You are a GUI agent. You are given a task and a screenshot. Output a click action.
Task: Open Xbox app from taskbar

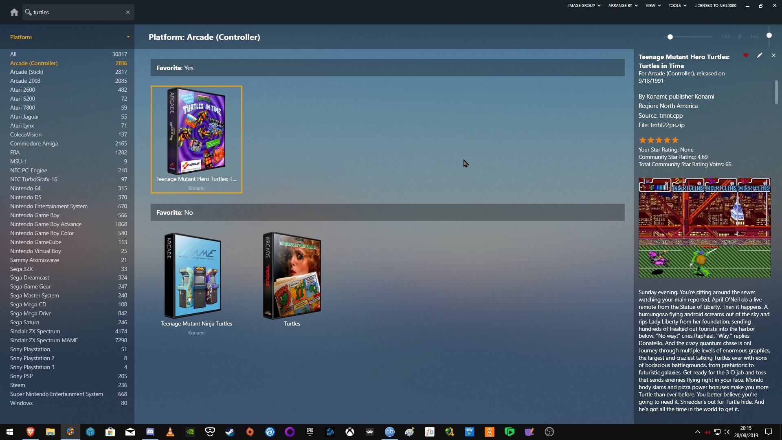tap(349, 432)
